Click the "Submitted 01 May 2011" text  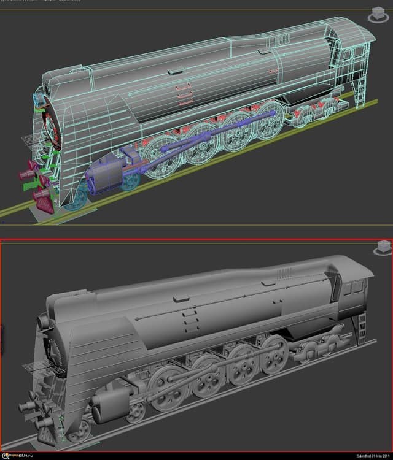[372, 456]
